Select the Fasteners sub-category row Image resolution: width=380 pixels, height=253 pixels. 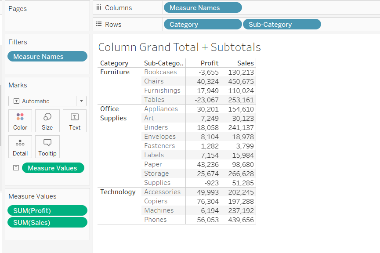[x=159, y=146]
